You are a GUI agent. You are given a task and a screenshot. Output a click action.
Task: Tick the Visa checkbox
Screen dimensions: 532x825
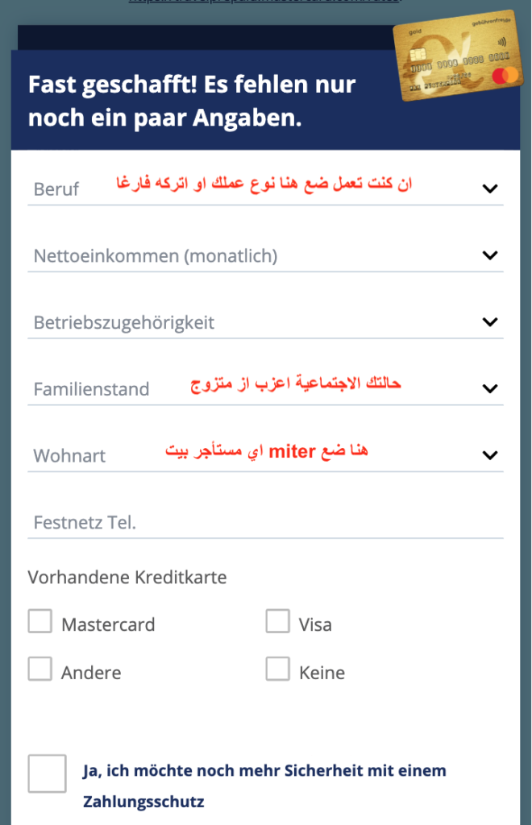click(x=278, y=621)
